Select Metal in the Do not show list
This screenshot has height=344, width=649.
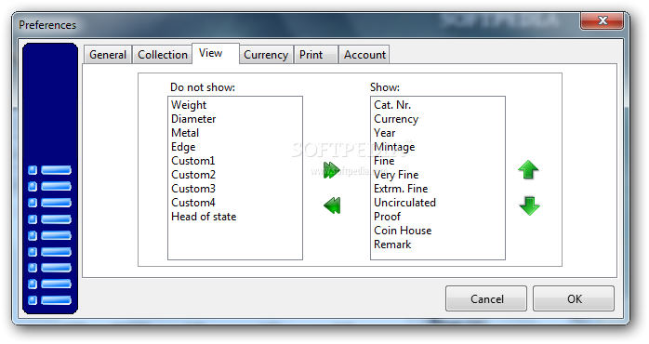234,133
